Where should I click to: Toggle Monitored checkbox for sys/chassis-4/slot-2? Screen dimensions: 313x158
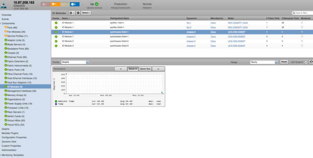(x=302, y=46)
